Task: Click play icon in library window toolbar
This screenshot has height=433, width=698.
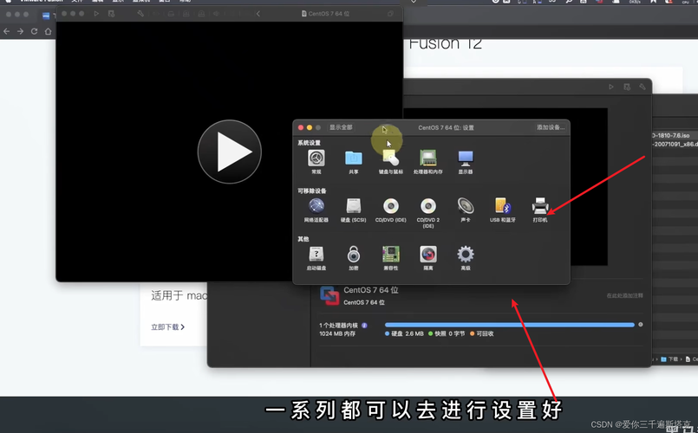Action: pos(611,87)
